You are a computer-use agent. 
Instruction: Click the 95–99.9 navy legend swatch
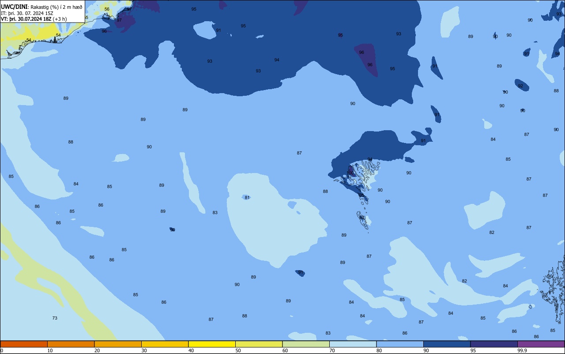[x=494, y=344]
